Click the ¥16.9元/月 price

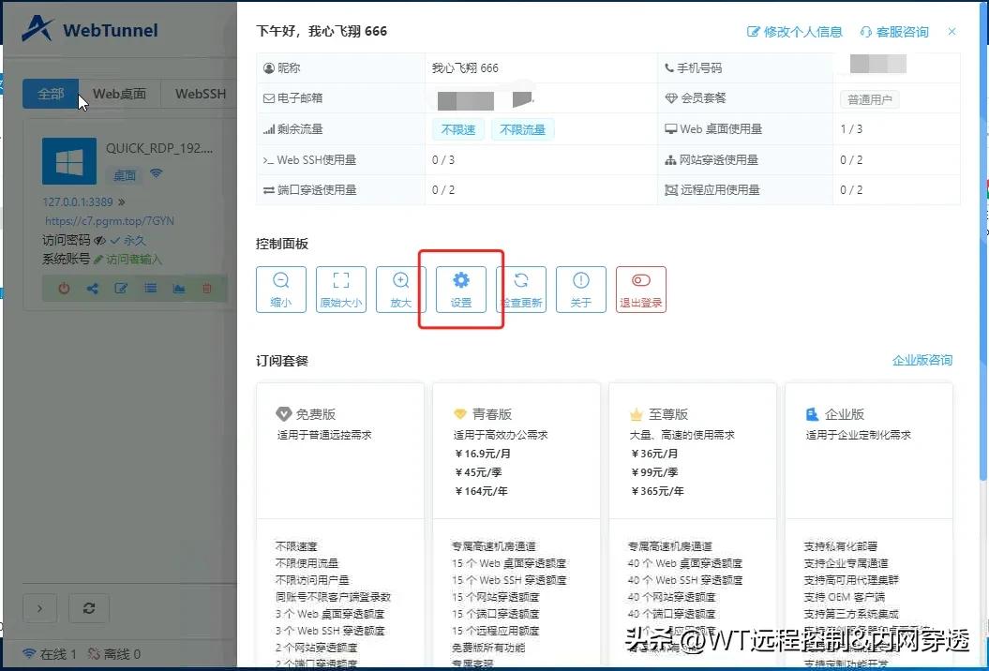tap(483, 454)
